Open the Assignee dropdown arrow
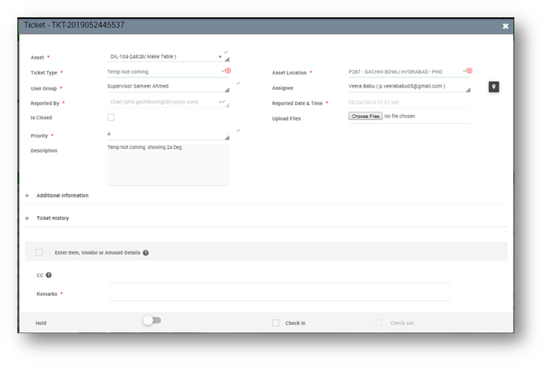The height and width of the screenshot is (368, 549). click(468, 90)
